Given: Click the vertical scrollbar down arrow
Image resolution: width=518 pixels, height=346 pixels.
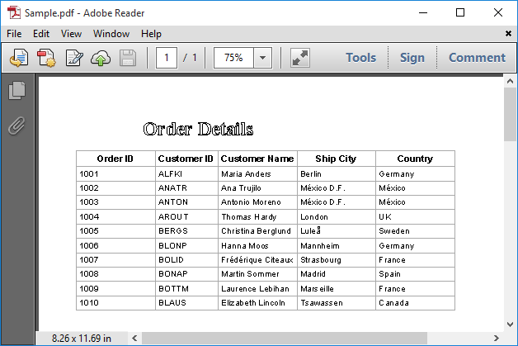Looking at the screenshot, I should [x=510, y=325].
